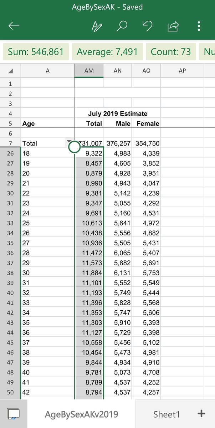The image size is (215, 428).
Task: Select cell with 5,606
Action: tap(146, 313)
